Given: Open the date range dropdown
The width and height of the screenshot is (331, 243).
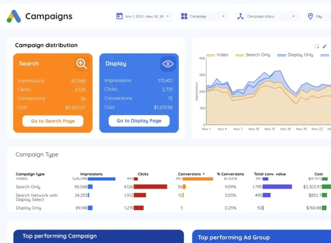Looking at the screenshot, I should 168,16.
